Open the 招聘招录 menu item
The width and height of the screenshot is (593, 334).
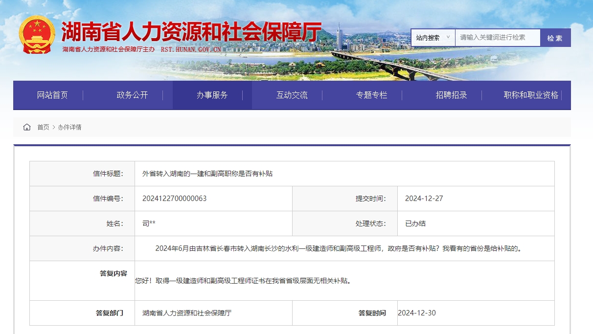point(451,95)
